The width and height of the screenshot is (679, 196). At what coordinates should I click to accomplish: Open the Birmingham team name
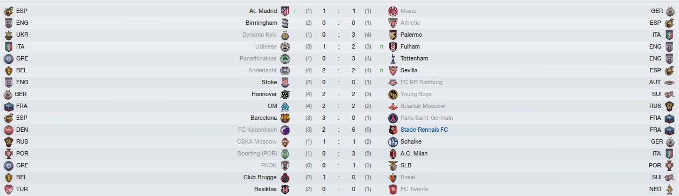(x=261, y=23)
